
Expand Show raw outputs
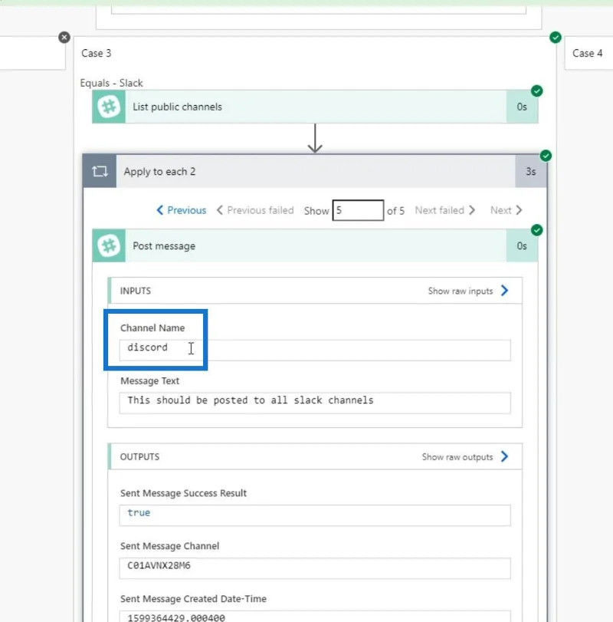pos(465,456)
